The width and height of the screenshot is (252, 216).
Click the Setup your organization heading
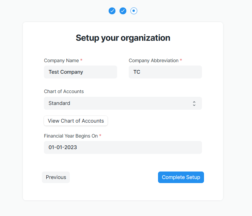tap(123, 38)
